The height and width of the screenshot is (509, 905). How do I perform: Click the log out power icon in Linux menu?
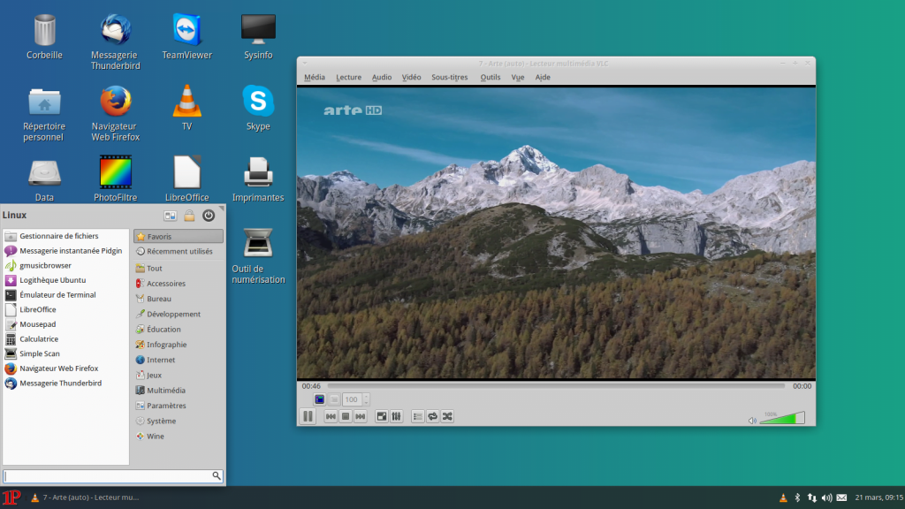point(209,216)
